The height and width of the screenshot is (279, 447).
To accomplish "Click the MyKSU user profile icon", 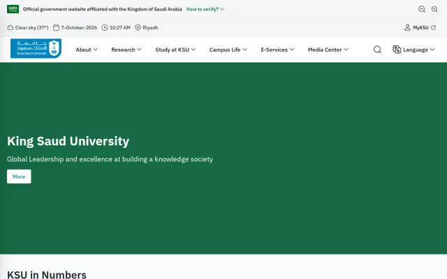I will click(407, 28).
